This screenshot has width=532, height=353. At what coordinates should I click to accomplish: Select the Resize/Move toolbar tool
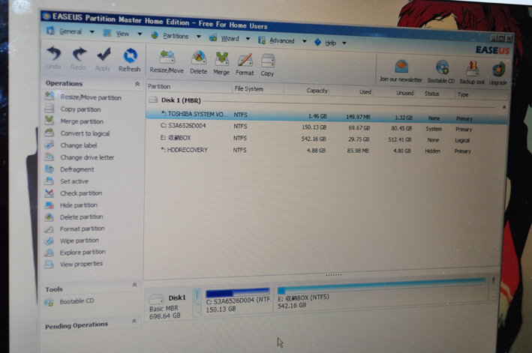coord(167,62)
